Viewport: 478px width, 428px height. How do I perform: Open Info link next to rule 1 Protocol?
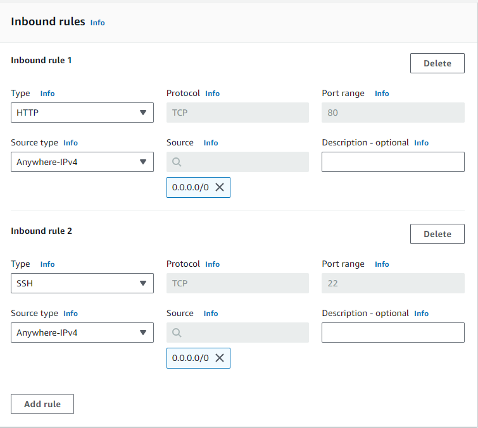213,94
